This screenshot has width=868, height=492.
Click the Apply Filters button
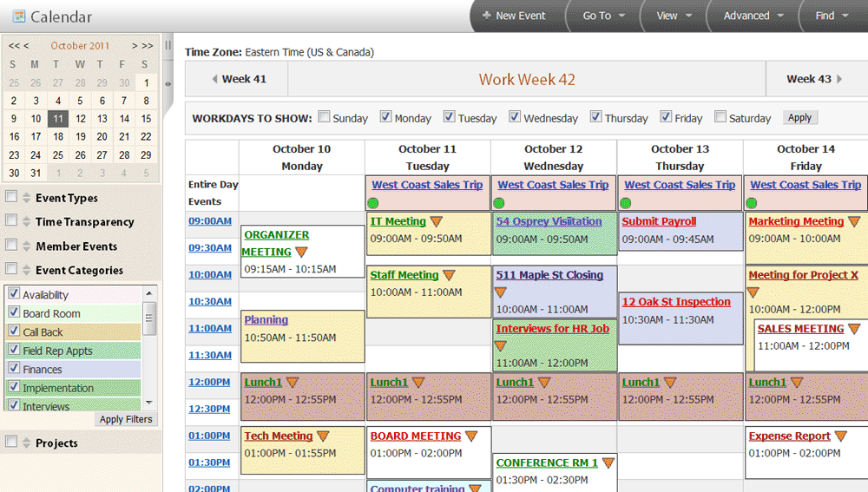126,419
